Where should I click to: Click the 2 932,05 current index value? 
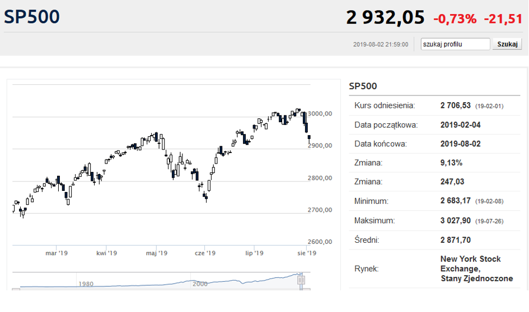point(385,18)
